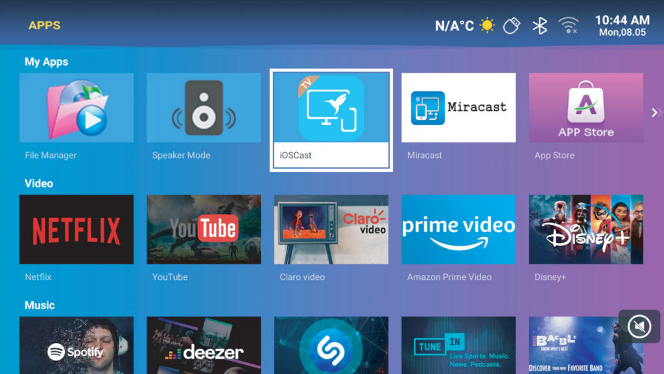Select the Music section heading
Screen dimensions: 664x374
[40, 305]
